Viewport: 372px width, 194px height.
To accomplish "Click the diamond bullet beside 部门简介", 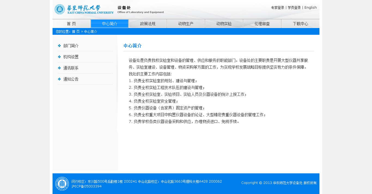I will point(59,46).
